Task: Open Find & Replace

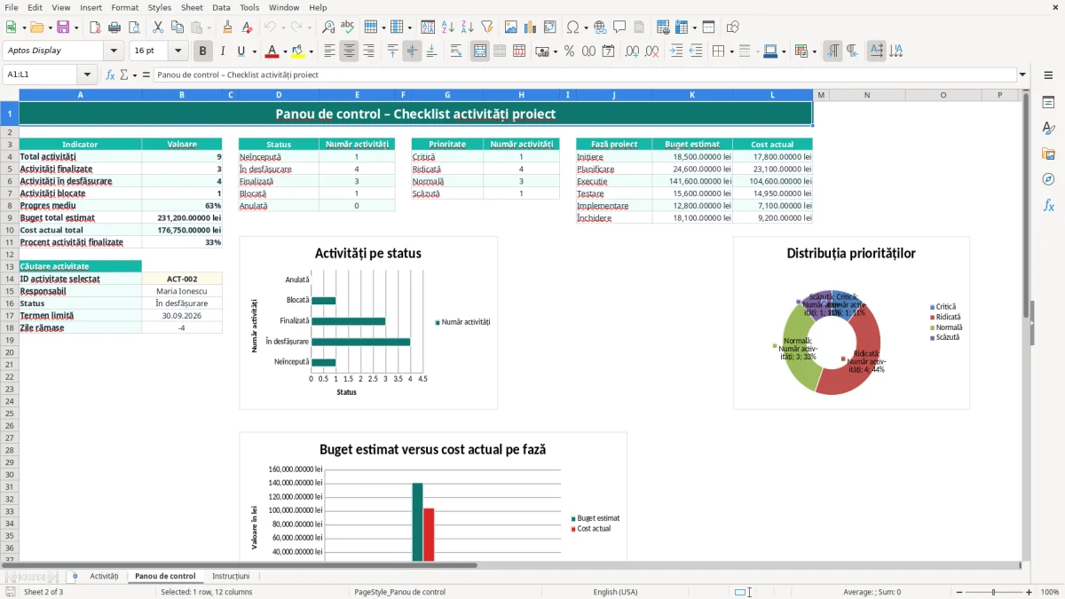Action: point(328,28)
